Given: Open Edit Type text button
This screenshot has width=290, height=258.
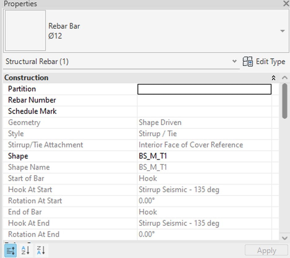Looking at the screenshot, I should tap(270, 62).
